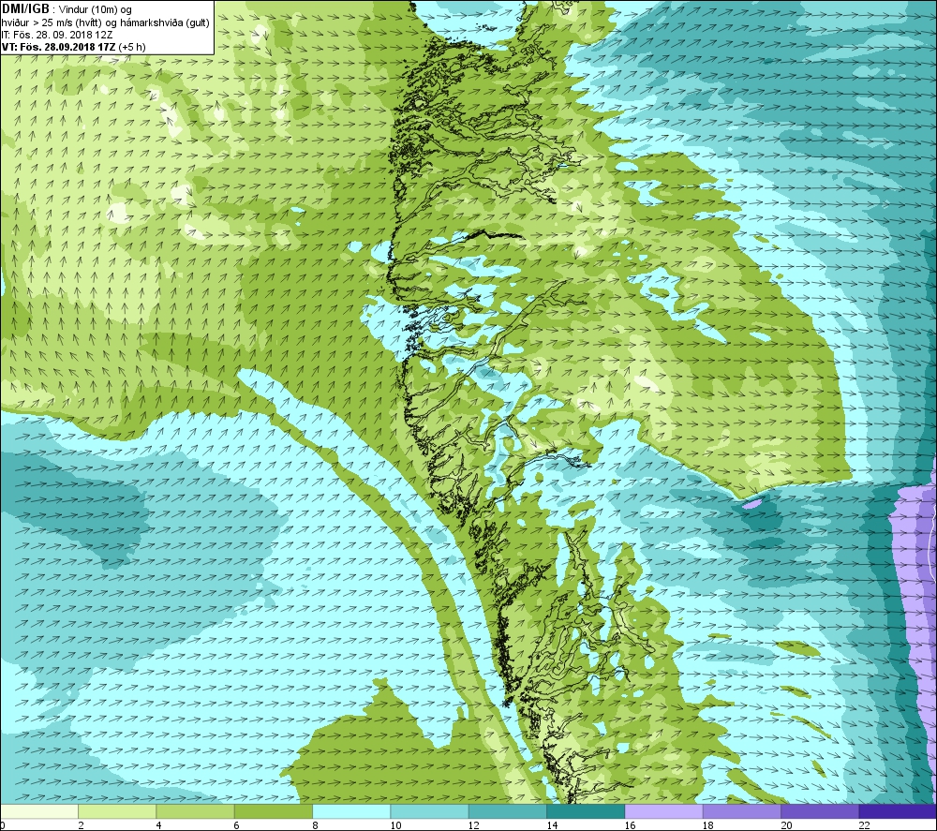Click the legend scale label '6'
This screenshot has height=831, width=937.
pyautogui.click(x=237, y=825)
